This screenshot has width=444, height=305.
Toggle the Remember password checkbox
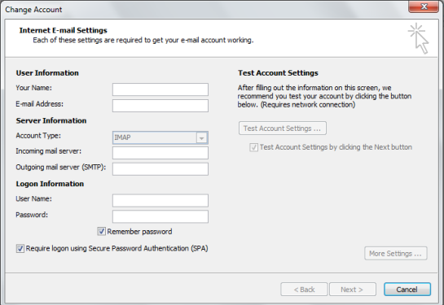tap(101, 232)
